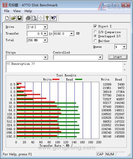Expand the Queue depth dropdown
Image resolution: width=133 pixels, height=159 pixels.
click(x=124, y=47)
